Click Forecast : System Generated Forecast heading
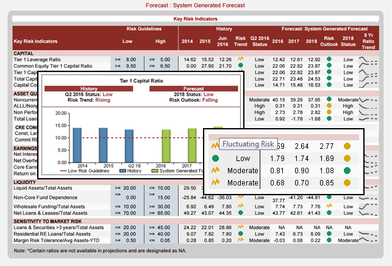This screenshot has width=392, height=266. [x=195, y=5]
